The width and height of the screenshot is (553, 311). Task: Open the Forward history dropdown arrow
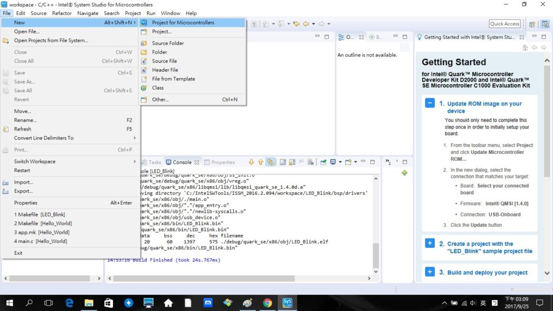[329, 24]
